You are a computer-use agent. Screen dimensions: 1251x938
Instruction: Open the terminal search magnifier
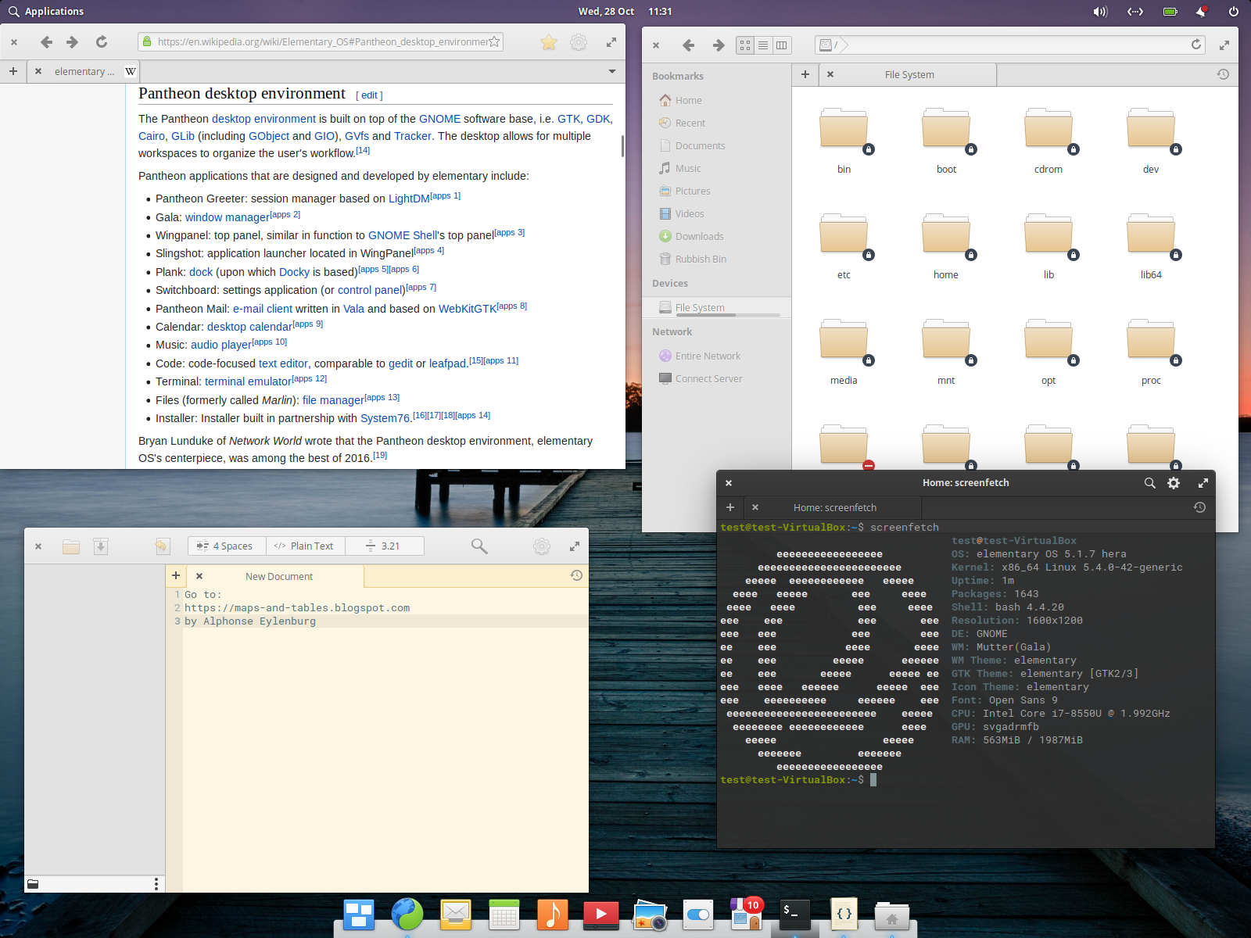coord(1149,483)
